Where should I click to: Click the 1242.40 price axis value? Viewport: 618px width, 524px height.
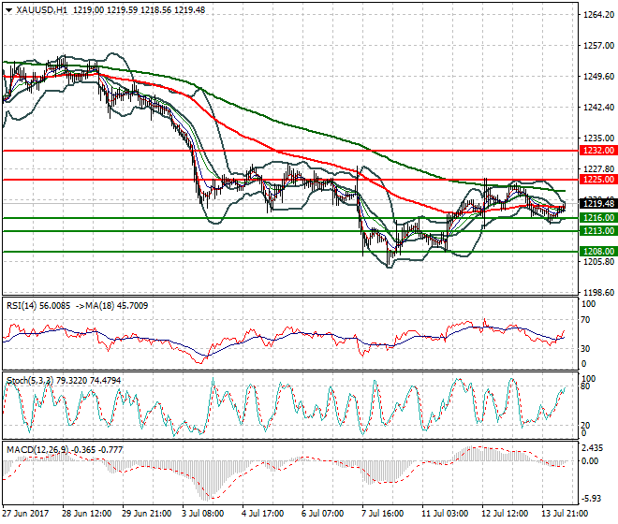point(598,108)
